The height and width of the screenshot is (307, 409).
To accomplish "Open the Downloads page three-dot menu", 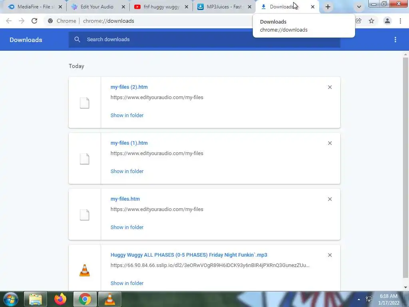I will [x=395, y=40].
